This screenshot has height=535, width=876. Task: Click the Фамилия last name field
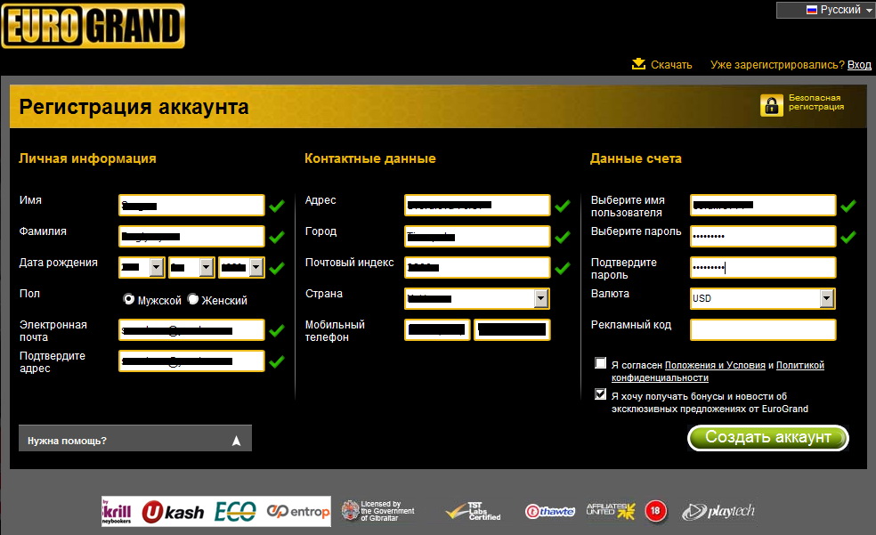coord(191,236)
